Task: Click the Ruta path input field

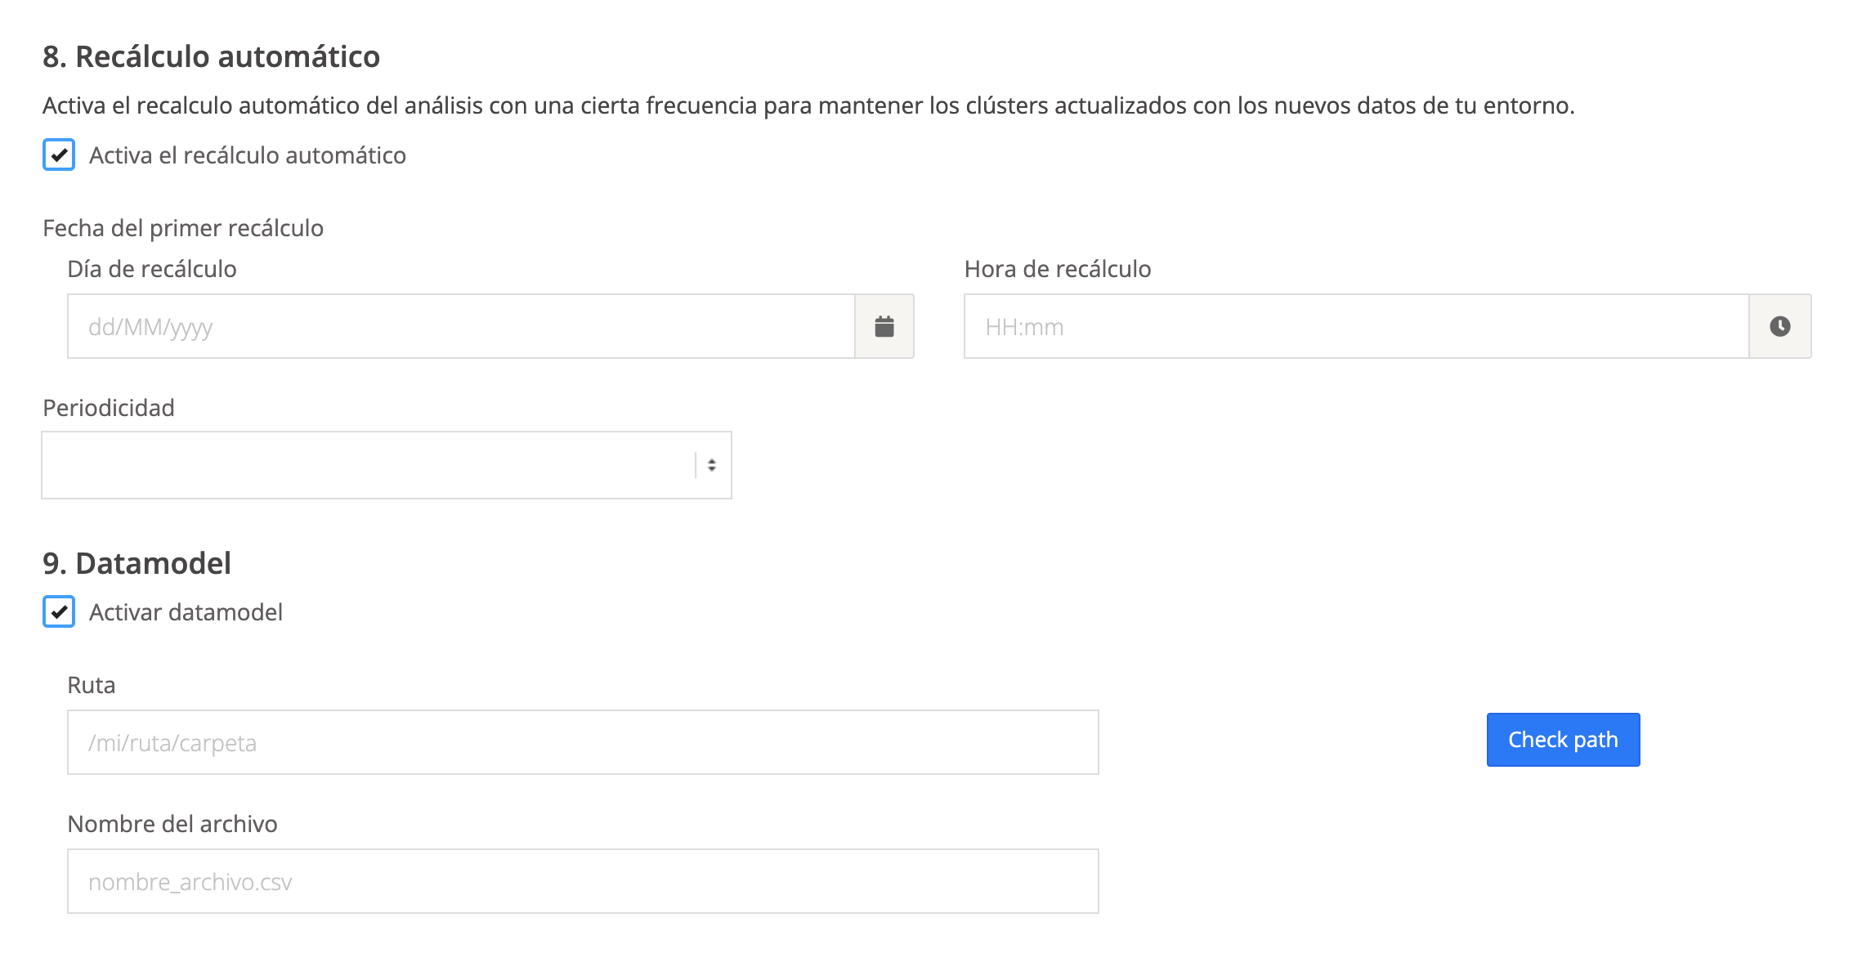Action: point(582,742)
